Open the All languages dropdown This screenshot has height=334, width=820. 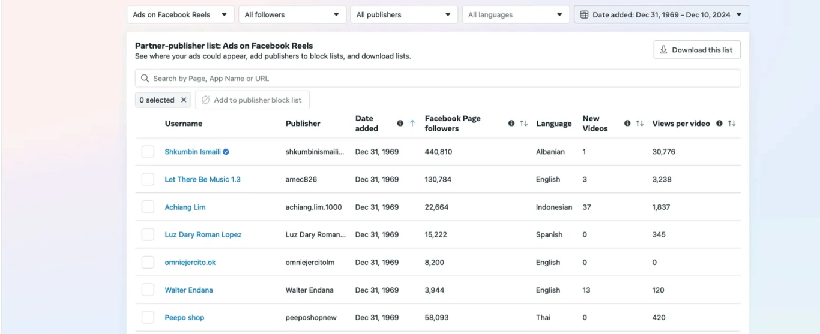tap(516, 14)
